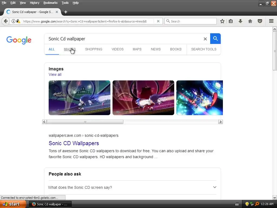Open the on-screen keyboard taskbar icon

[x=237, y=204]
